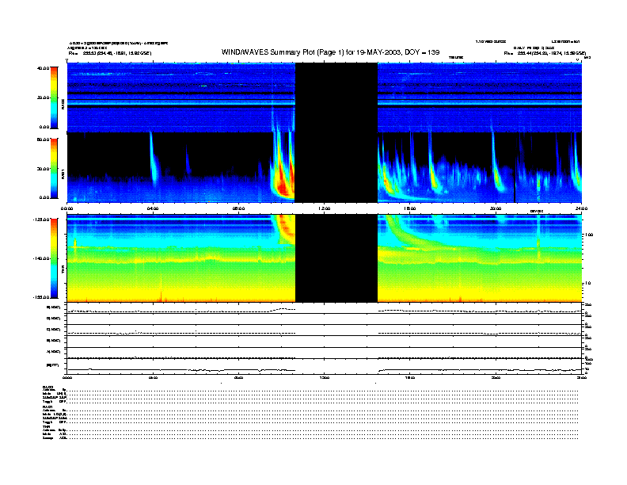The height and width of the screenshot is (485, 627).
Task: Click the 40.00 label on RAD2 color scale
Action: point(43,68)
